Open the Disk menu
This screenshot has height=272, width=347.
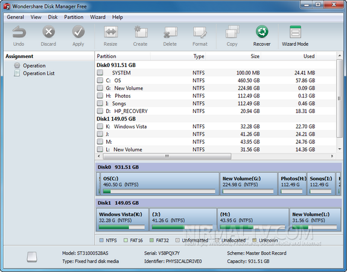(x=53, y=17)
